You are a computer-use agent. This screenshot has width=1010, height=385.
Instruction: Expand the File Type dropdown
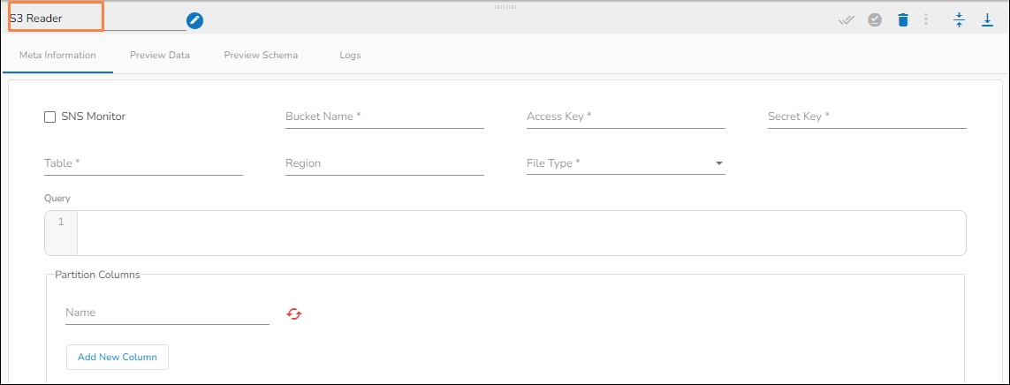718,163
